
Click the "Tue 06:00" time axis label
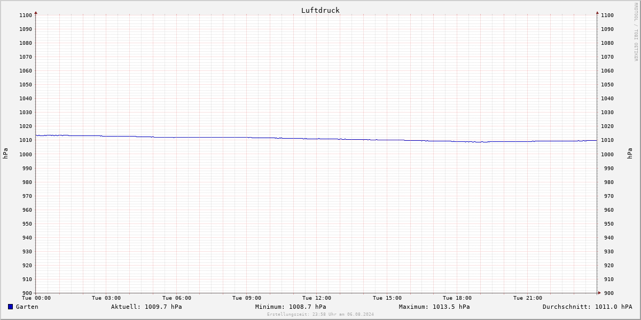177,298
